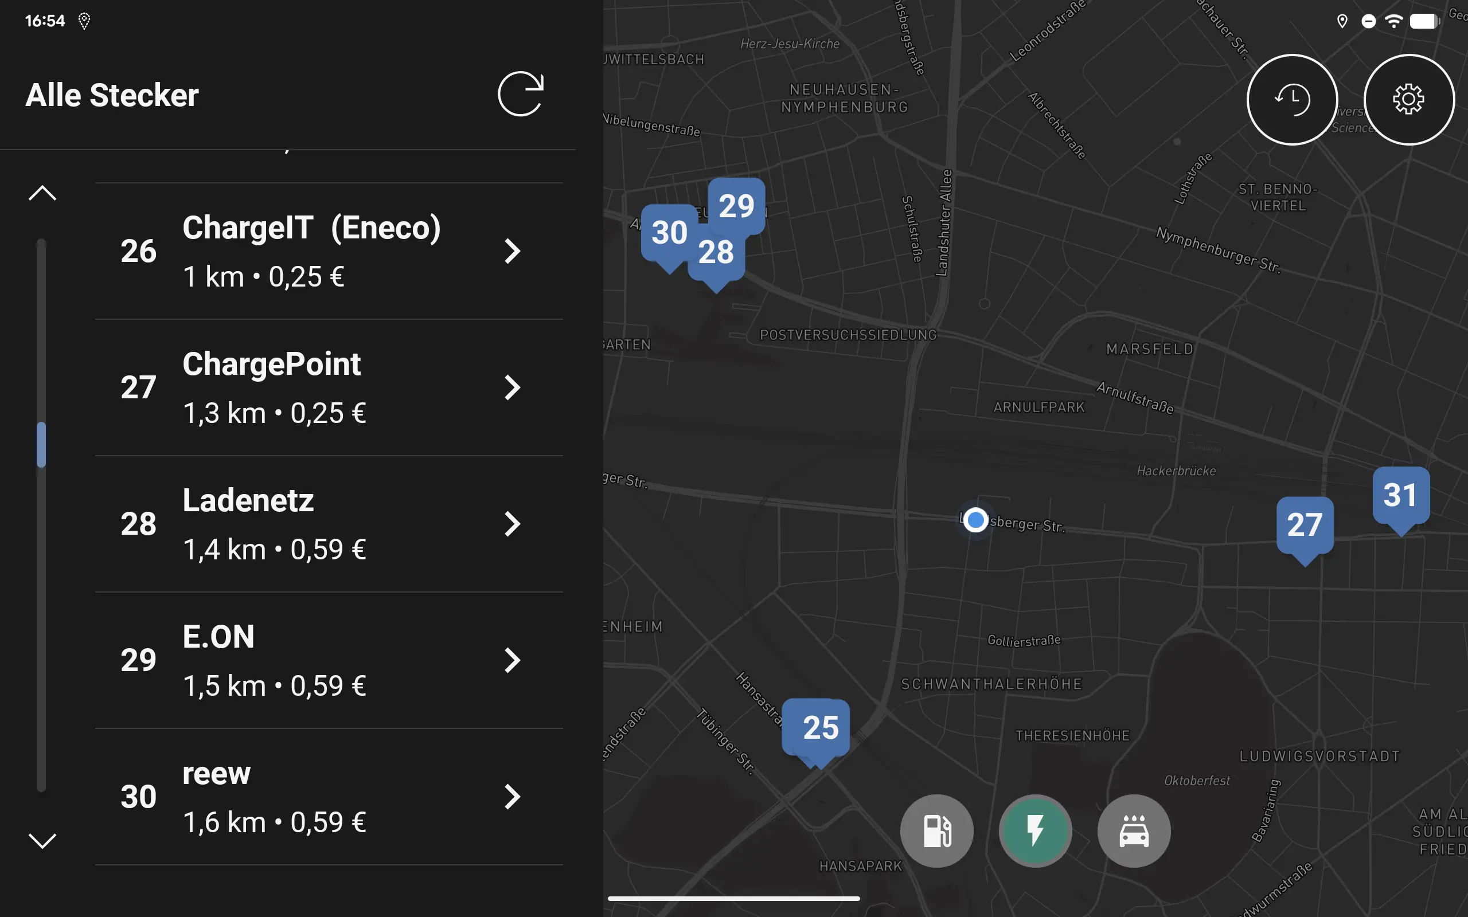This screenshot has width=1468, height=917.
Task: Switch to car wash filter
Action: tap(1134, 830)
